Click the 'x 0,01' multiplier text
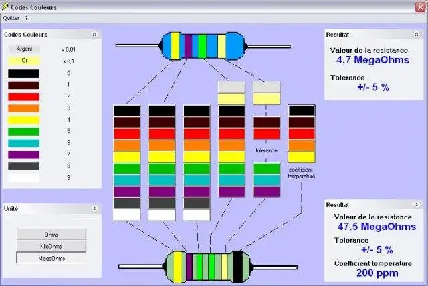 pyautogui.click(x=68, y=50)
